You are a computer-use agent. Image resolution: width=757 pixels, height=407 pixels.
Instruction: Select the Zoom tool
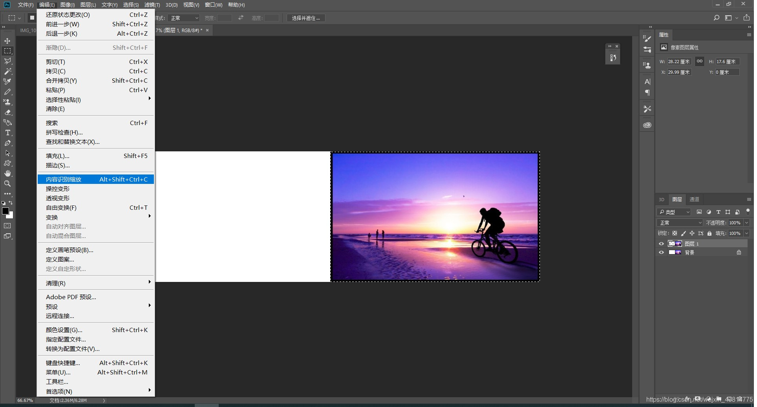[x=7, y=184]
